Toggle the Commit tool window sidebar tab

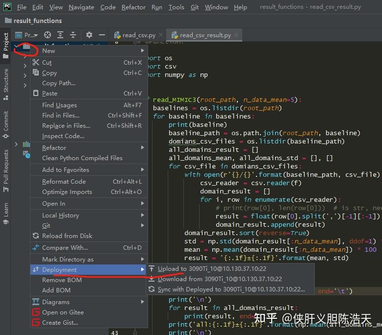click(5, 125)
